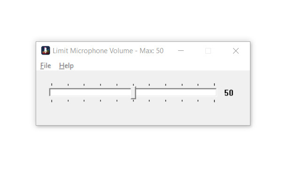The height and width of the screenshot is (175, 296).
Task: Click the bold 50 value label
Action: pyautogui.click(x=229, y=93)
